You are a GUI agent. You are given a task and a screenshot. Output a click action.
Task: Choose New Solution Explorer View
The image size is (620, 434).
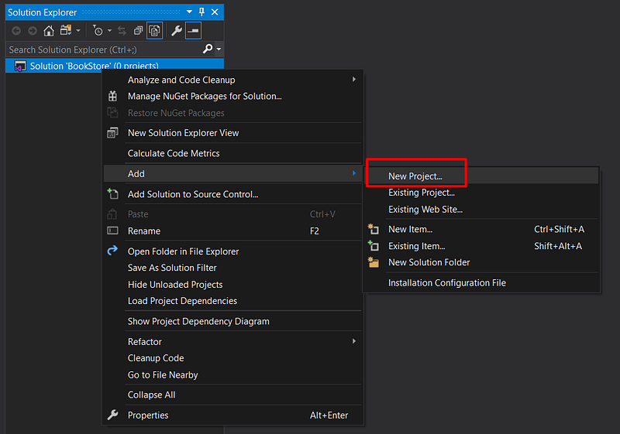[233, 133]
